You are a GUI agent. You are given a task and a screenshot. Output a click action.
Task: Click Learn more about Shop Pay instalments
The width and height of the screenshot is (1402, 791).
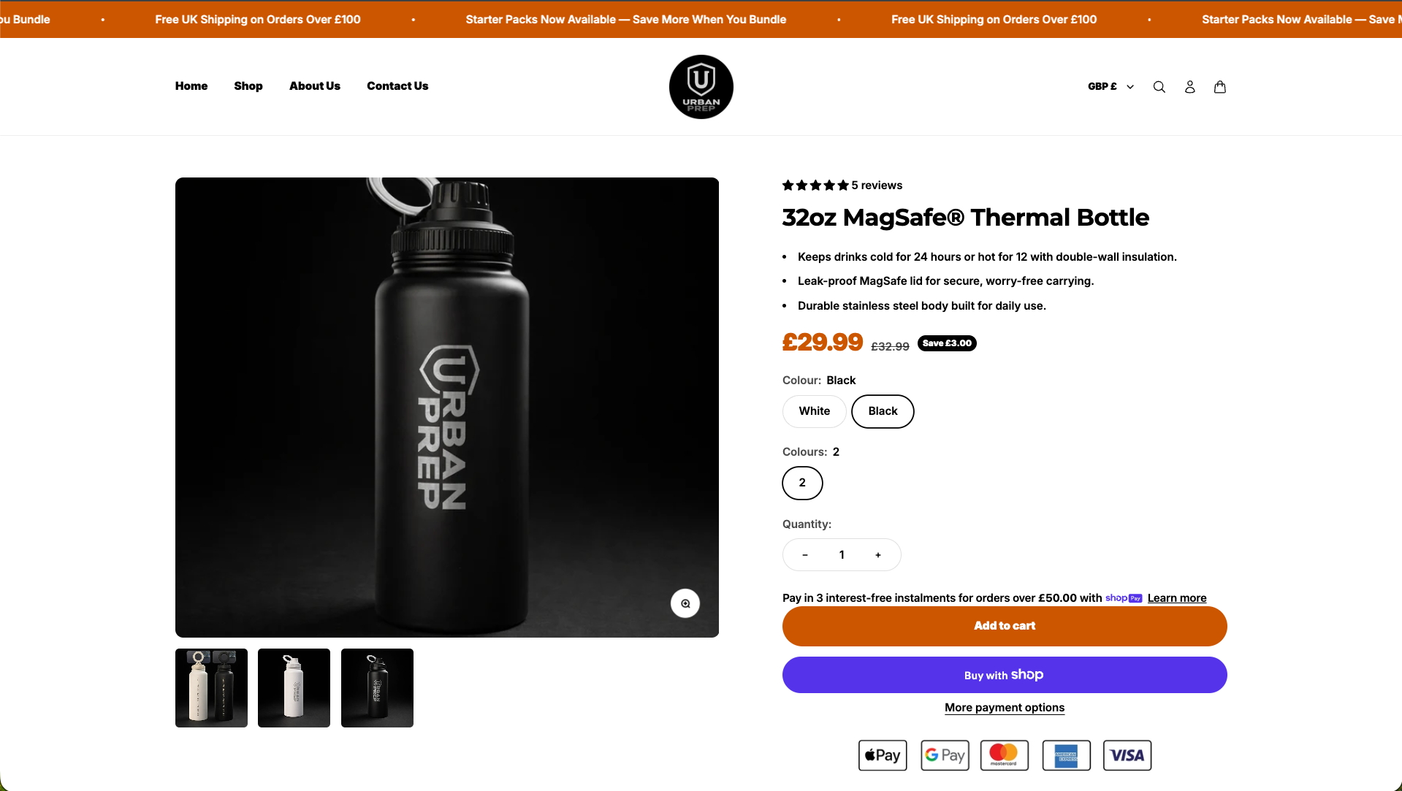(1176, 598)
